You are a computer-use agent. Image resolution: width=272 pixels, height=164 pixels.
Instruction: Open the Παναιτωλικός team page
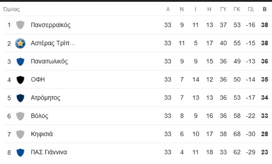click(x=49, y=61)
